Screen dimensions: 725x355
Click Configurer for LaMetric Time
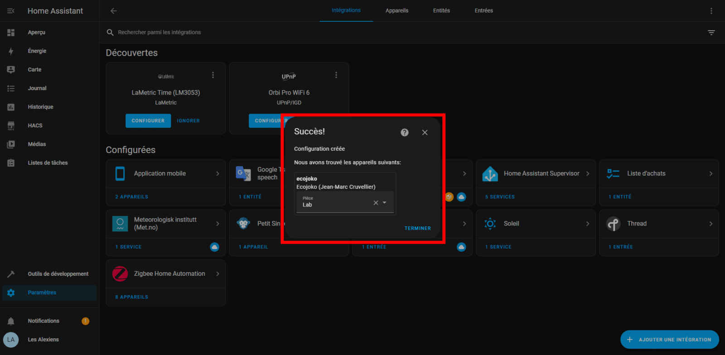[148, 121]
